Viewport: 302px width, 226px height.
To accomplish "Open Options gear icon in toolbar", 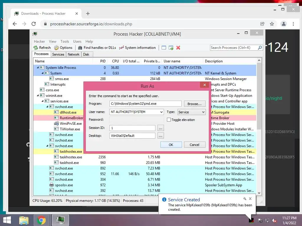I will (x=56, y=48).
